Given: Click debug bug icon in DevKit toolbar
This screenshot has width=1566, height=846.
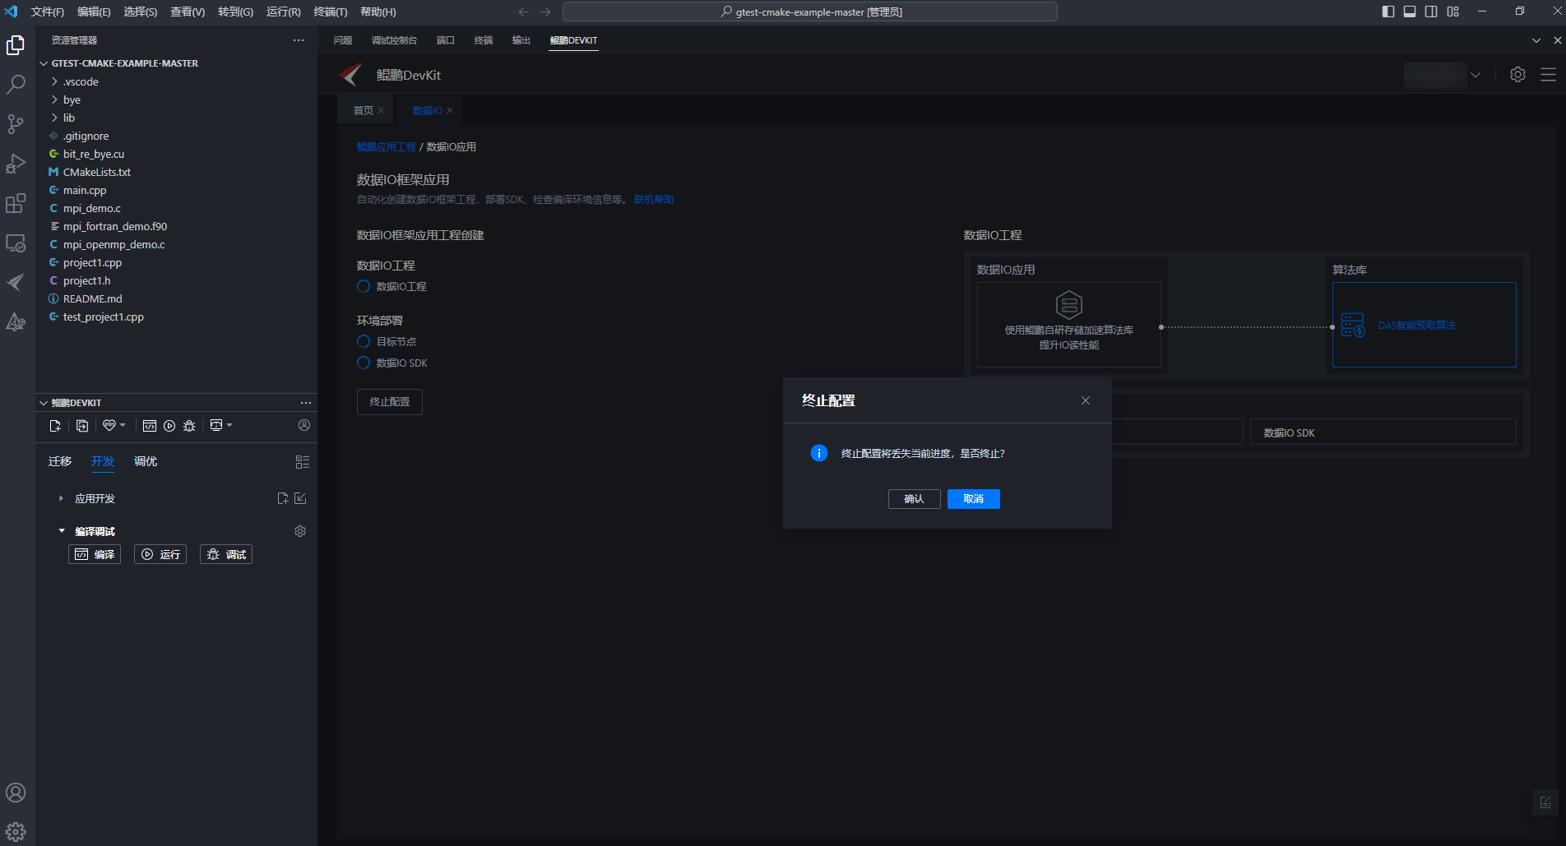Looking at the screenshot, I should (x=189, y=426).
